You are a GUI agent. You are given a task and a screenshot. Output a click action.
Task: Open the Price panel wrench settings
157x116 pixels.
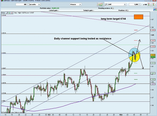coord(7,13)
